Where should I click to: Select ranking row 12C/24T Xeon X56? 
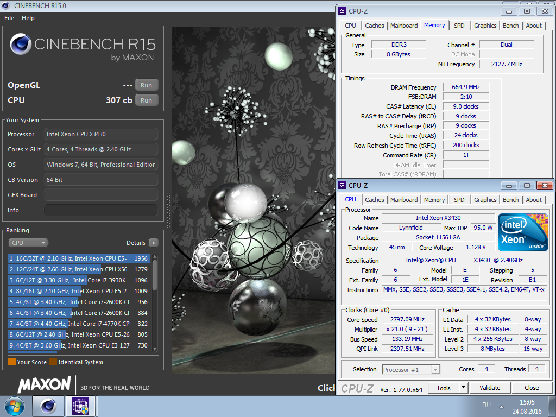click(79, 269)
